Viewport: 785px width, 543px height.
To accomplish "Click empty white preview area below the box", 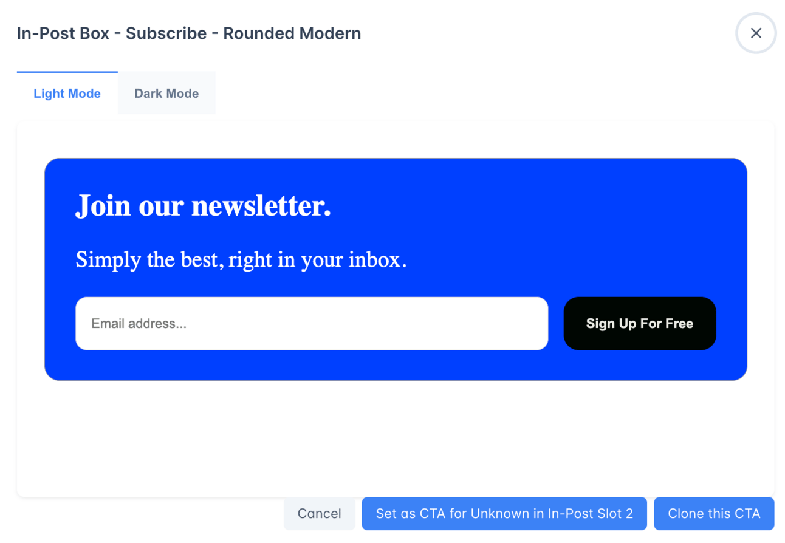I will (x=395, y=437).
